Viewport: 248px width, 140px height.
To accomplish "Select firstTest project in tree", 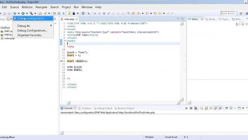I will point(5,28).
